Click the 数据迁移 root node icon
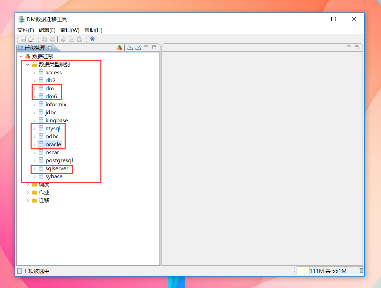 click(28, 56)
